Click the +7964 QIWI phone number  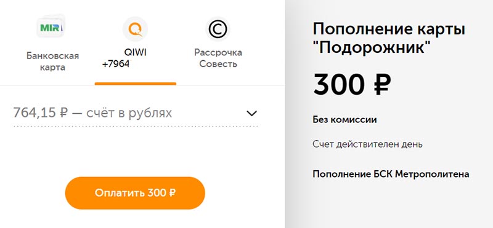click(116, 64)
